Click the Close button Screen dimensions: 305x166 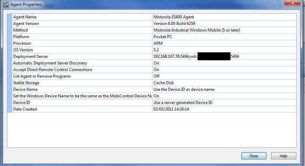(x=254, y=156)
